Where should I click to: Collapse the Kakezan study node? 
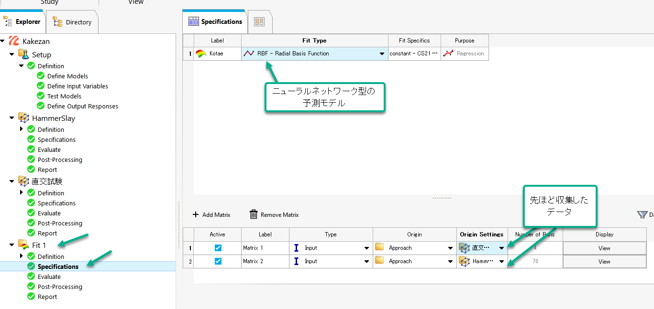[3, 41]
